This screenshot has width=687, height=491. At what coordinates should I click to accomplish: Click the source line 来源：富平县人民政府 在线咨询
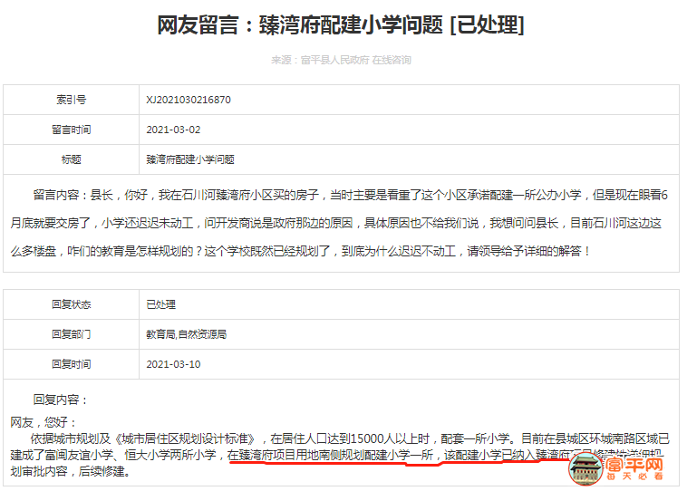(341, 60)
